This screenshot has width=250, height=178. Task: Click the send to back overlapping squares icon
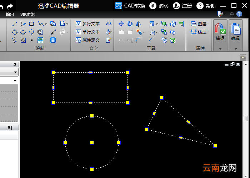tap(164, 32)
